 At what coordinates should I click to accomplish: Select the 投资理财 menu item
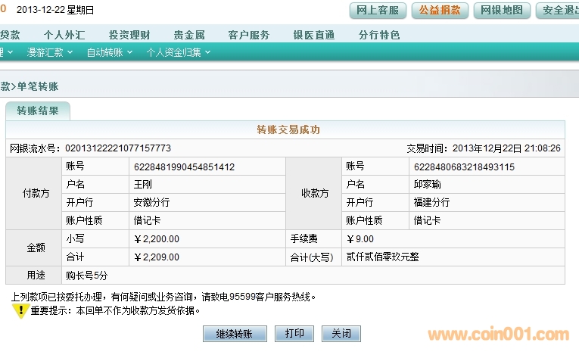click(129, 35)
